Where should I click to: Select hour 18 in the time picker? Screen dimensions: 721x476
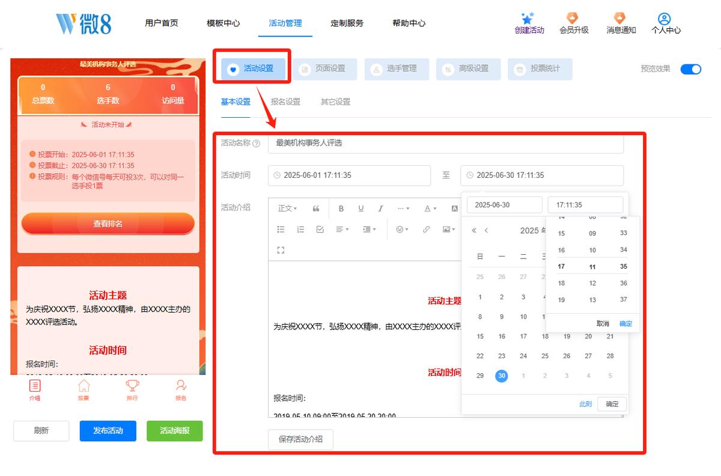click(561, 283)
